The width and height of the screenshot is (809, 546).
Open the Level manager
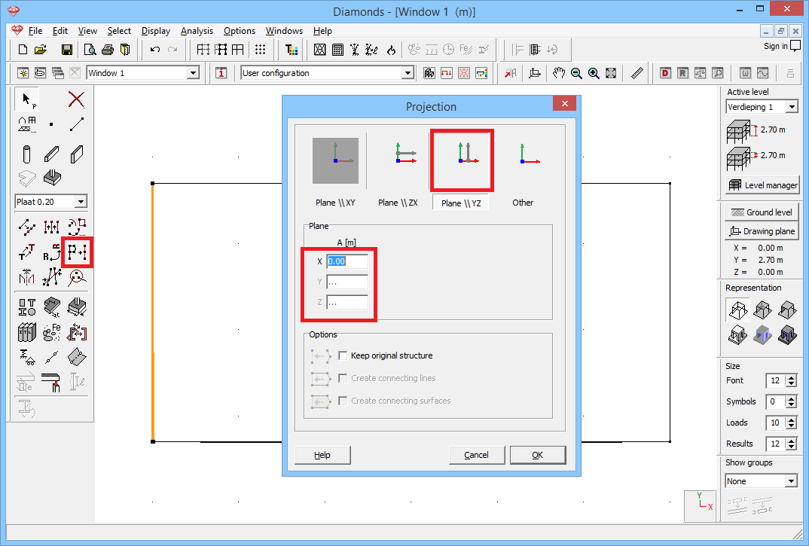tap(762, 185)
